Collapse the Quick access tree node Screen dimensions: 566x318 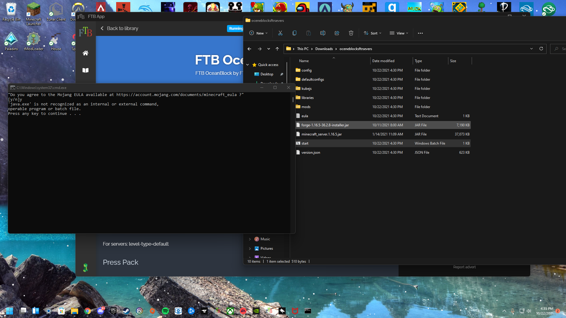point(248,65)
